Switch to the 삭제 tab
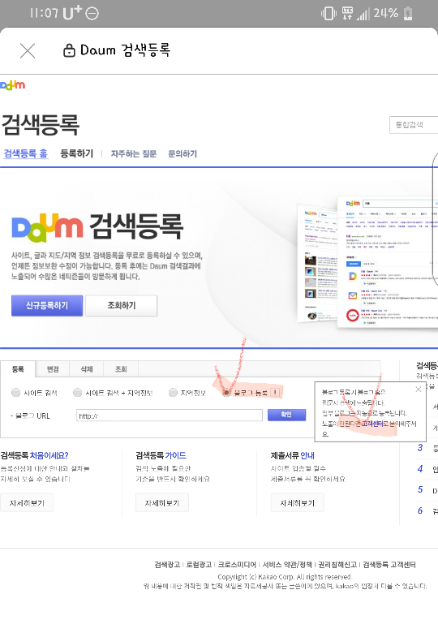 87,369
